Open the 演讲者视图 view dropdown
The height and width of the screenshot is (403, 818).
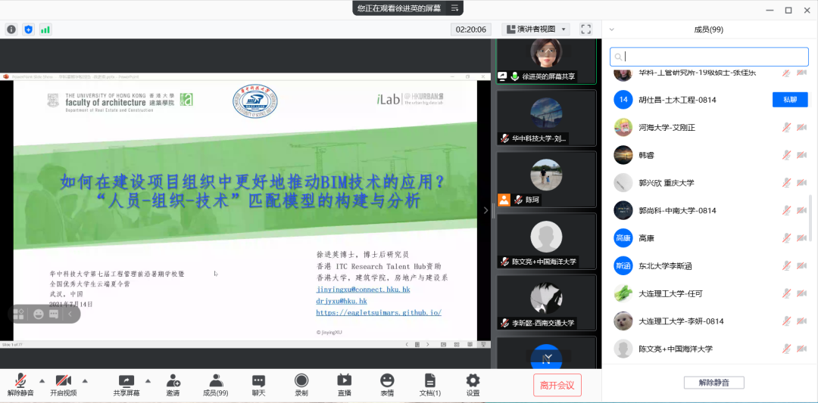coord(536,29)
